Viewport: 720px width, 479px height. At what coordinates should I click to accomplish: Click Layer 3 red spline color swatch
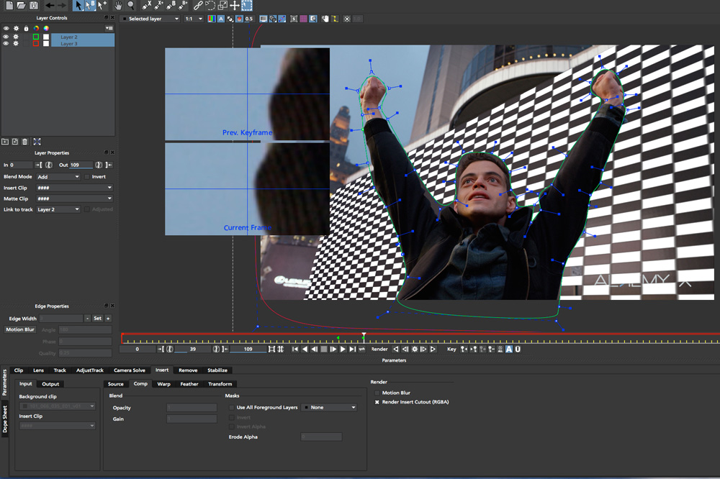tap(36, 44)
